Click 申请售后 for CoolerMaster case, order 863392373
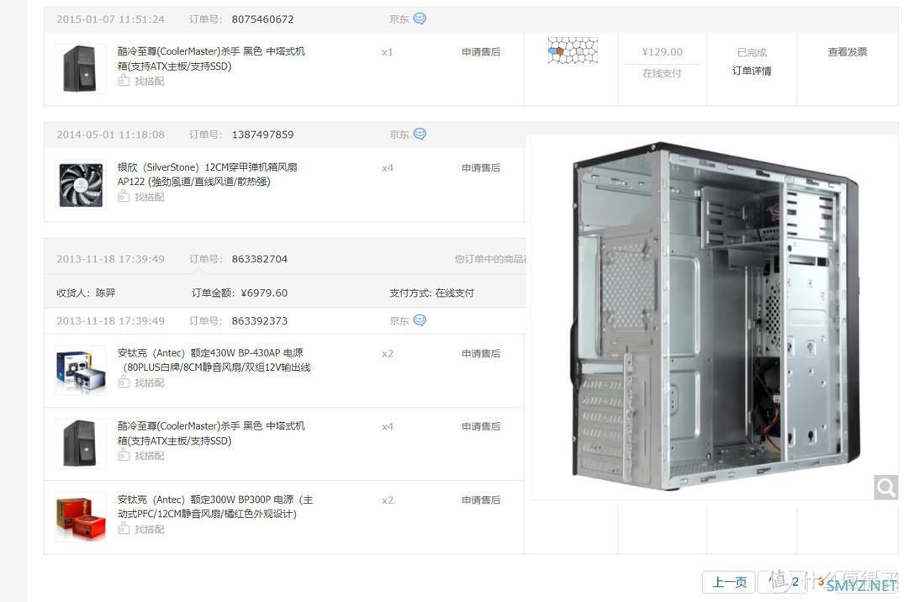This screenshot has width=908, height=602. (481, 426)
